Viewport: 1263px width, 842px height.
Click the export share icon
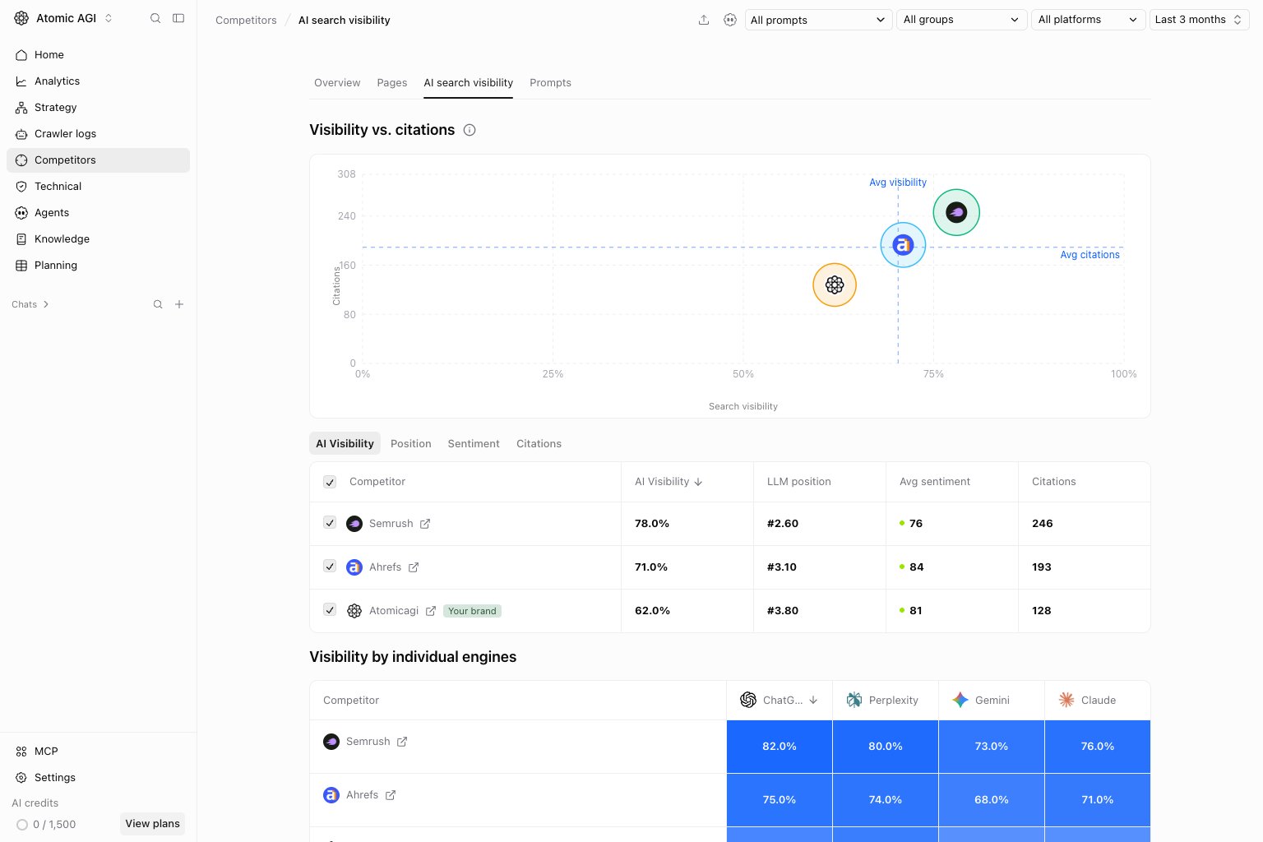tap(704, 20)
